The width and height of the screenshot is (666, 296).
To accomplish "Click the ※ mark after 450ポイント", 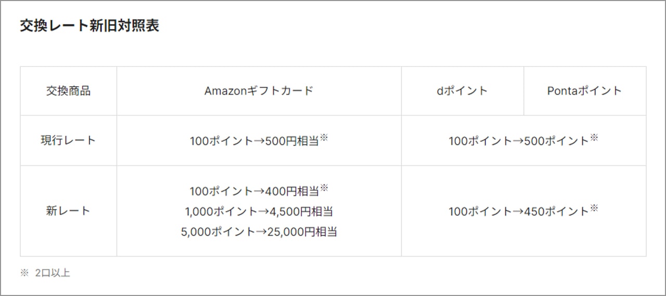I will [x=594, y=208].
